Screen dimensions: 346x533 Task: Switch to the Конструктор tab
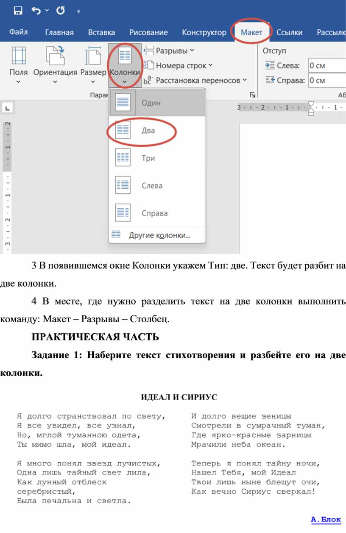pos(204,33)
